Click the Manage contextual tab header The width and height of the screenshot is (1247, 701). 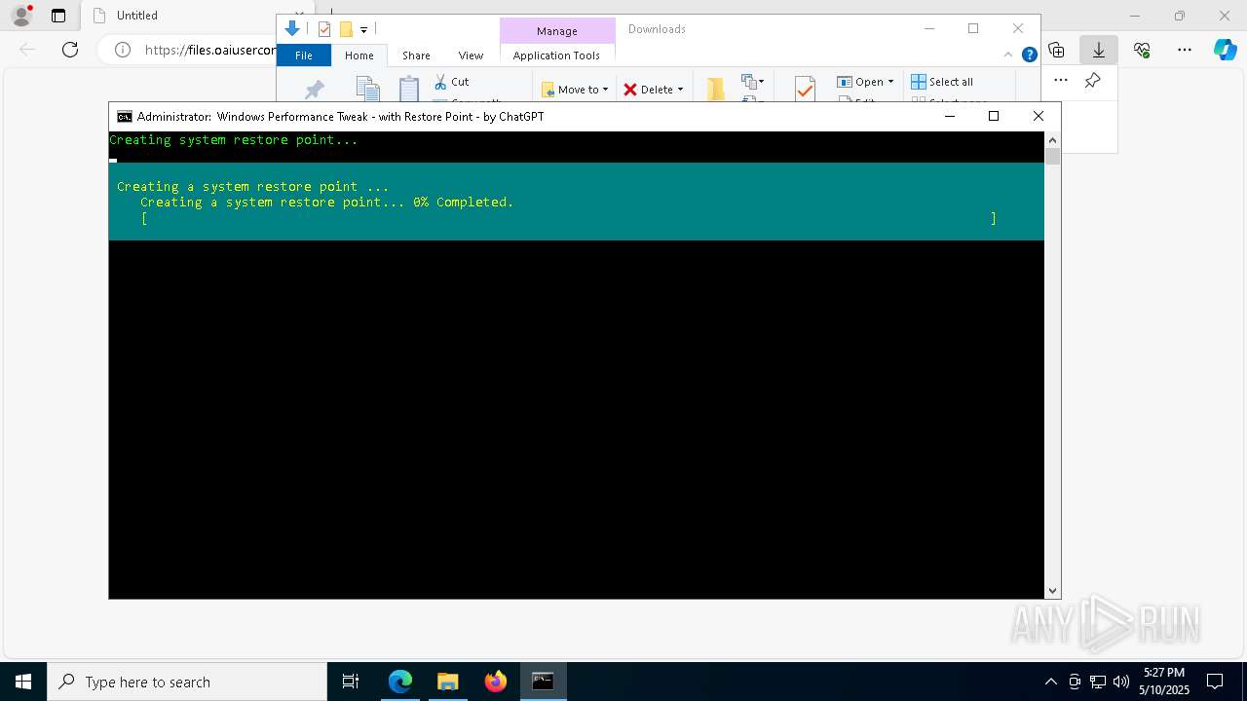[557, 31]
